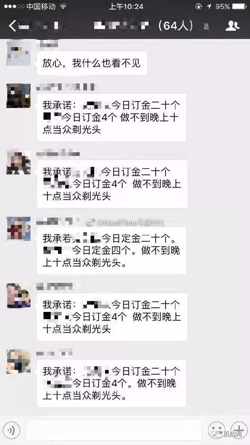250x445 pixels.
Task: Tap the last message bubble ending 剃光头。
Action: point(112,383)
